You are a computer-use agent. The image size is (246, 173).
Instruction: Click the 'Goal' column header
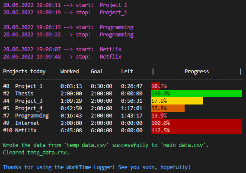click(x=97, y=72)
